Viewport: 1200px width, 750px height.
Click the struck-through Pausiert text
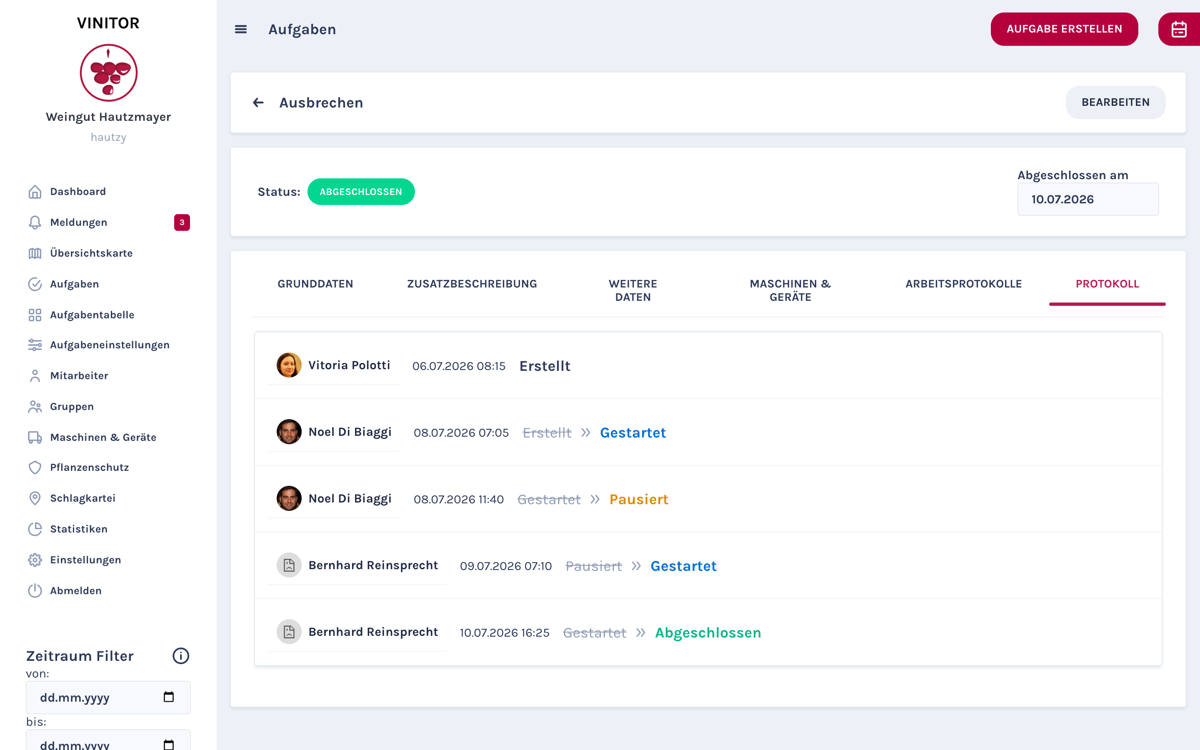[x=594, y=566]
